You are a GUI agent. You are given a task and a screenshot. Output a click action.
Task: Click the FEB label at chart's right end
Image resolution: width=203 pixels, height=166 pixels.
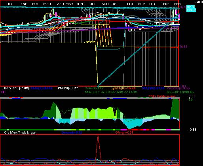[177, 4]
